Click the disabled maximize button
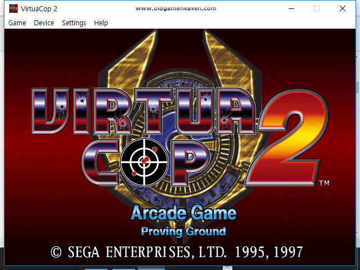 click(317, 9)
